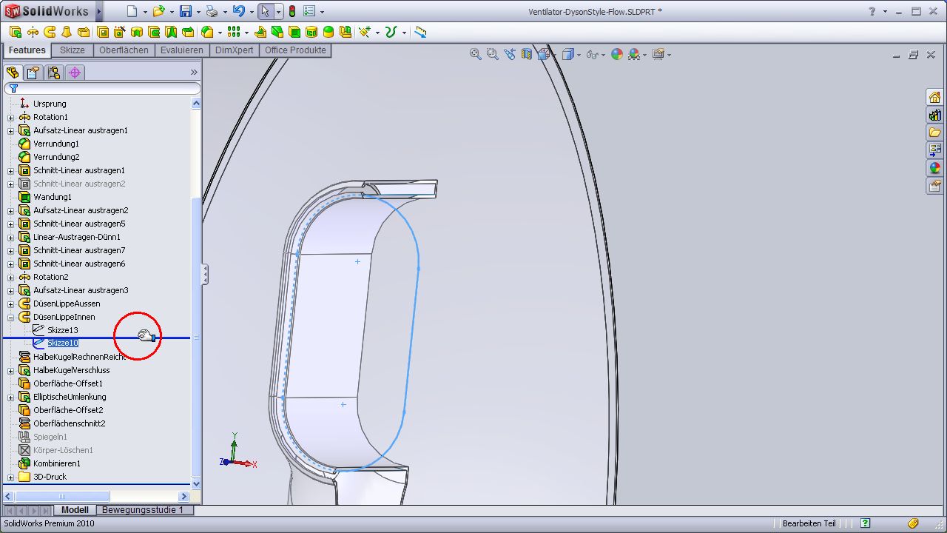
Task: Add a Dome feature
Action: click(x=328, y=32)
